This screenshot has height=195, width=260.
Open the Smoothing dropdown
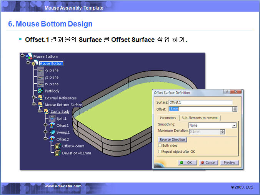click(x=234, y=125)
